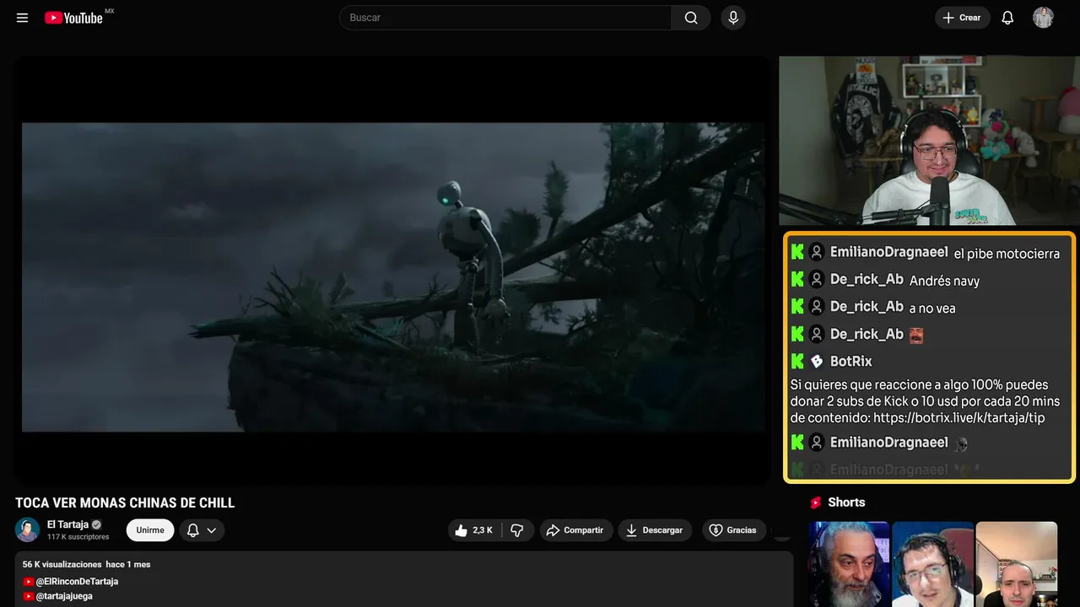Expand the subscription notification bell dropdown

[x=202, y=530]
